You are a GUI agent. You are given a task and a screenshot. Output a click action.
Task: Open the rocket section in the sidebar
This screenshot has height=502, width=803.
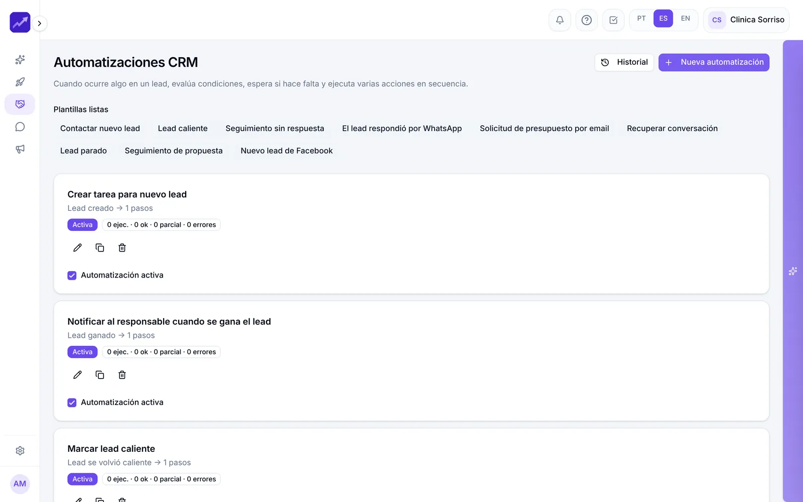coord(20,82)
